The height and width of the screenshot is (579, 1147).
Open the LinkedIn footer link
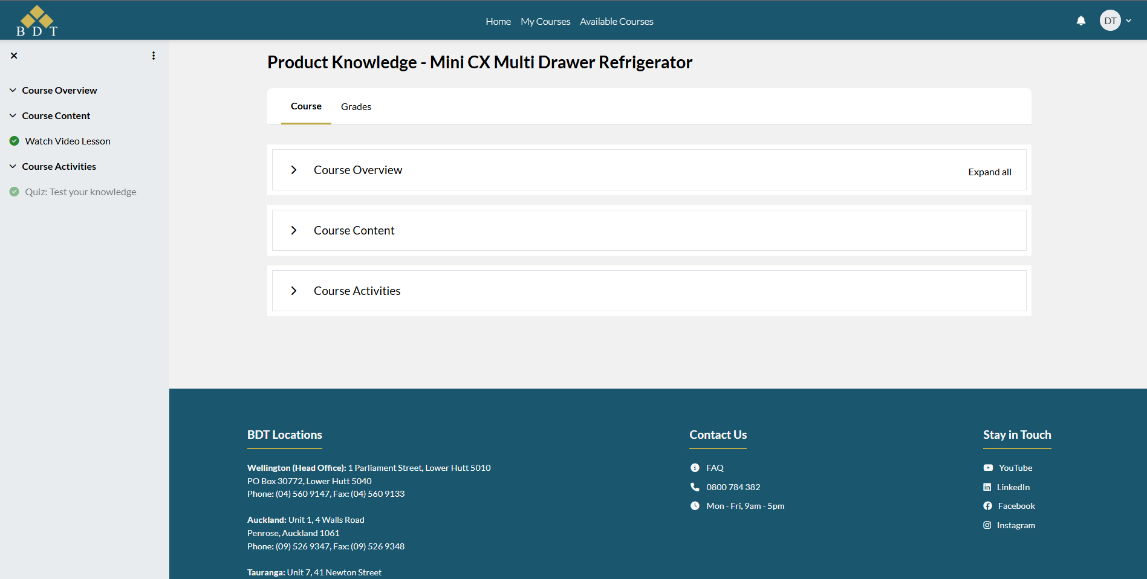(x=1013, y=487)
